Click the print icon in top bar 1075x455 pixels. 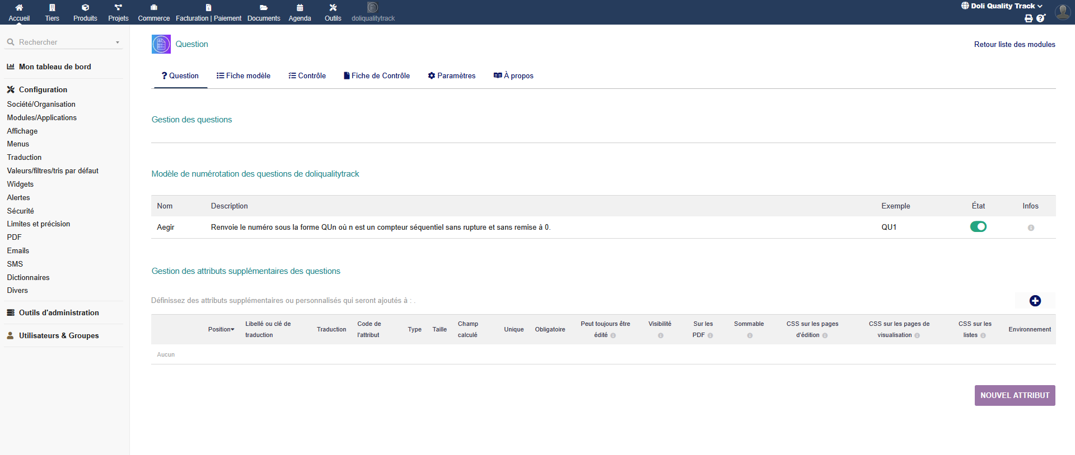coord(1029,18)
